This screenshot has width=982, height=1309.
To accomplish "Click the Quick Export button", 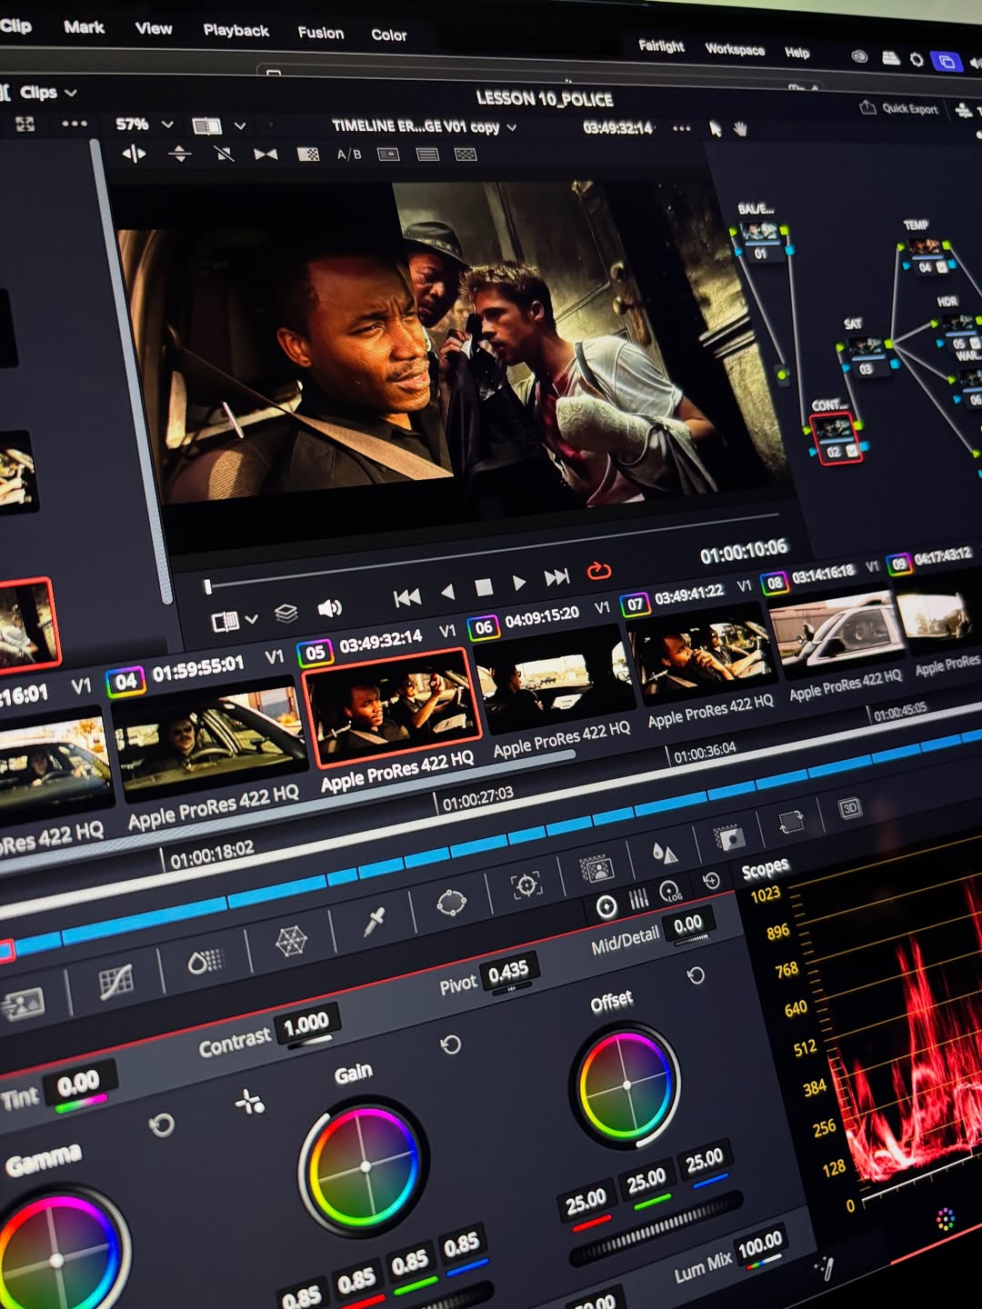I will (x=898, y=108).
